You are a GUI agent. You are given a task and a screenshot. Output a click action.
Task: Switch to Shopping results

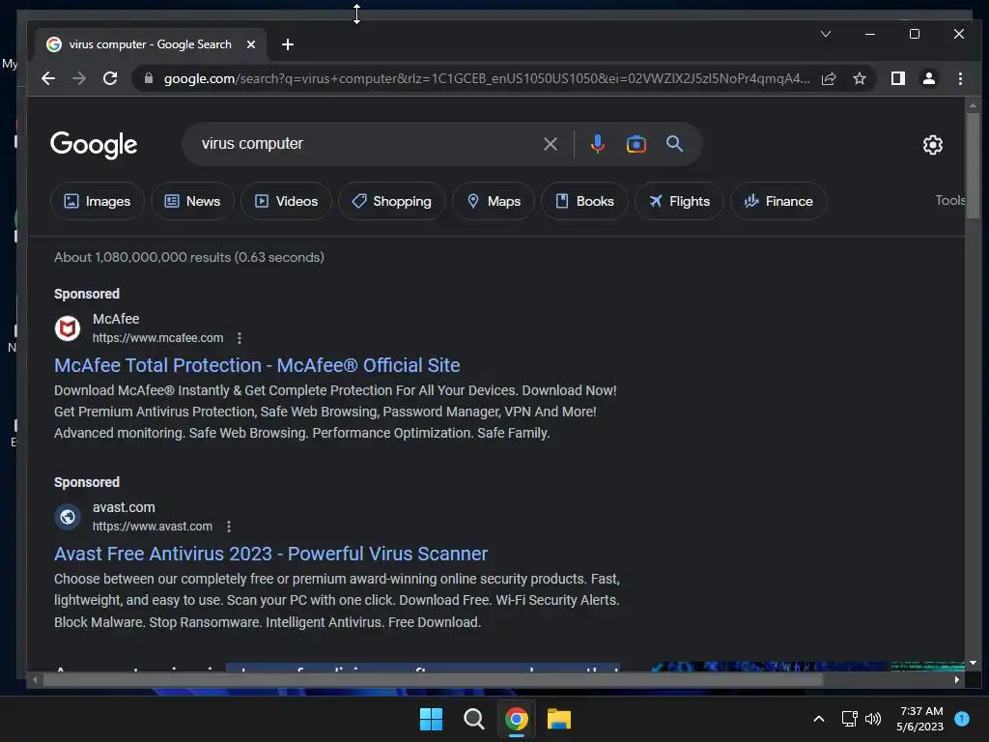[x=392, y=201]
